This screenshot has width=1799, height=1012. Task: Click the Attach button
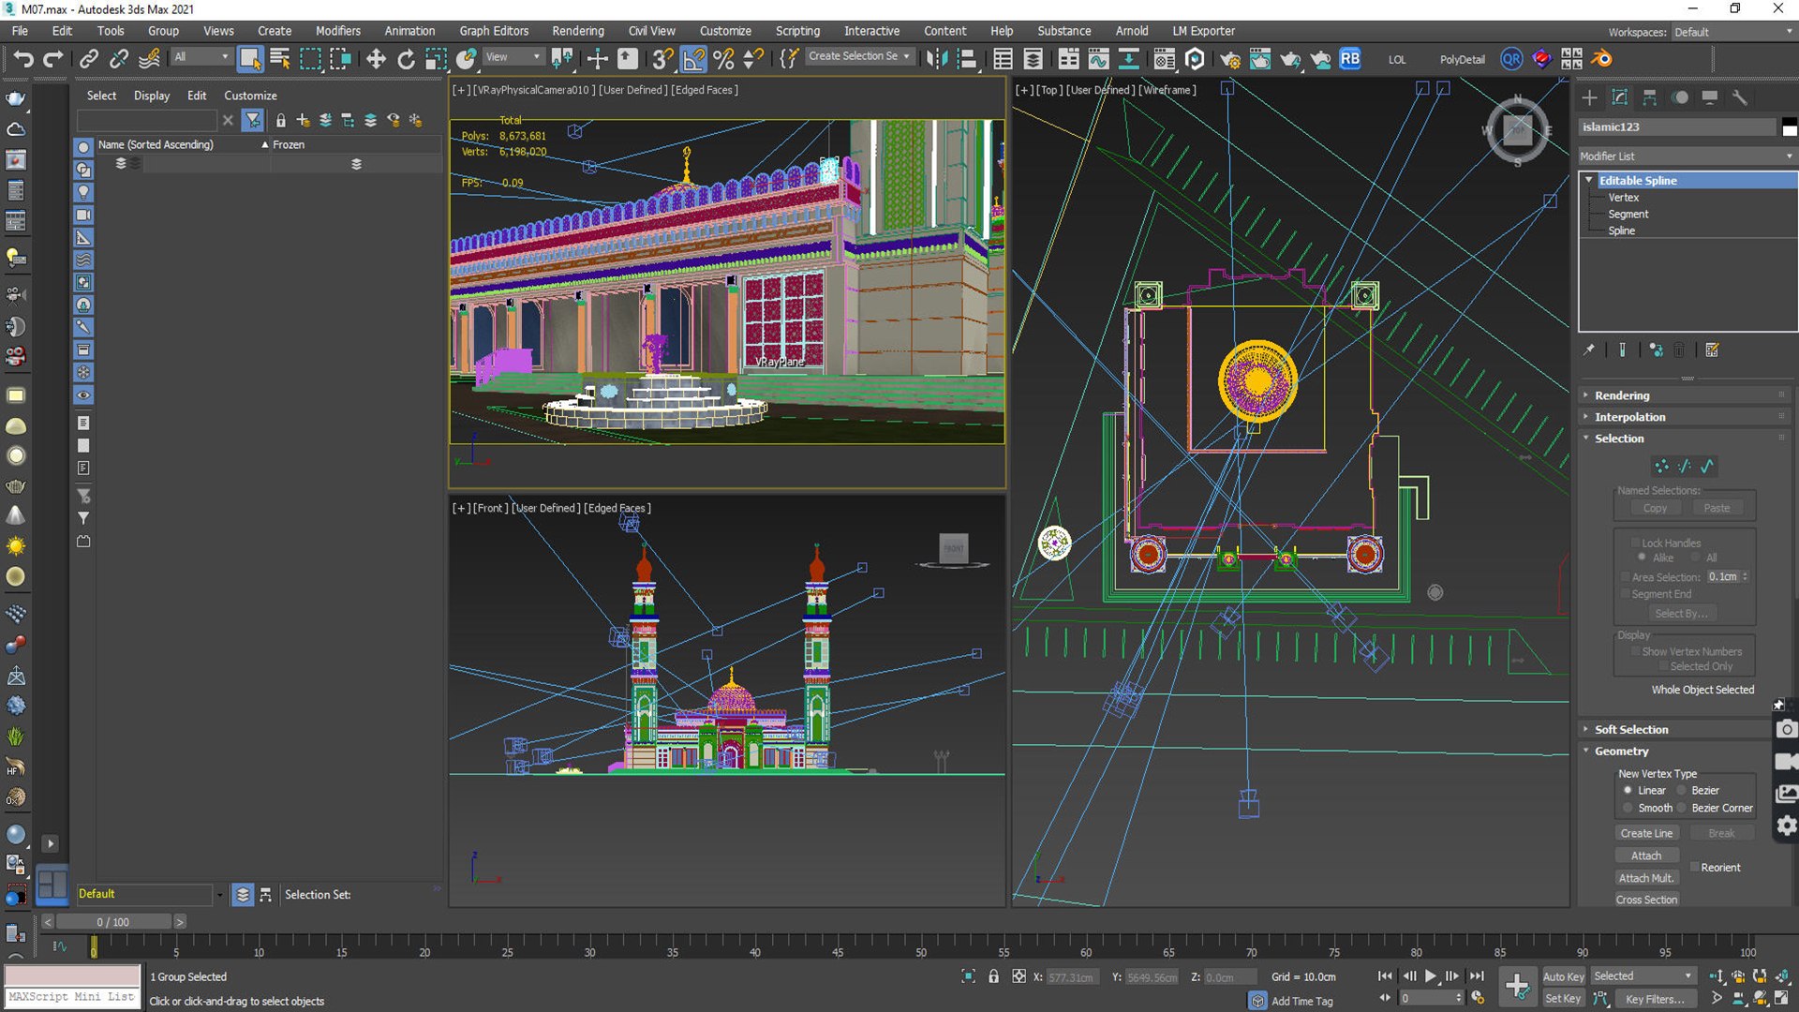point(1646,856)
